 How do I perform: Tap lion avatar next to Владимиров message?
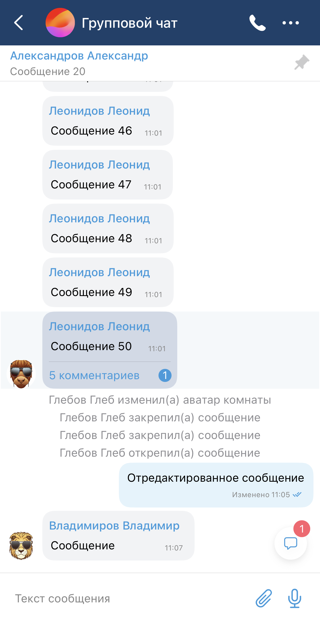pos(21,546)
